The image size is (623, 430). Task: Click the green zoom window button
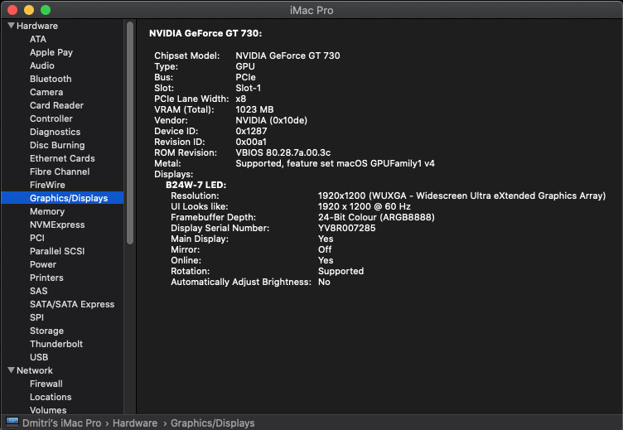click(46, 10)
